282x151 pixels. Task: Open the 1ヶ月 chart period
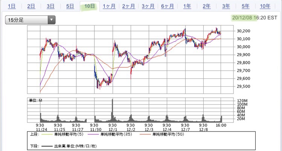109,6
